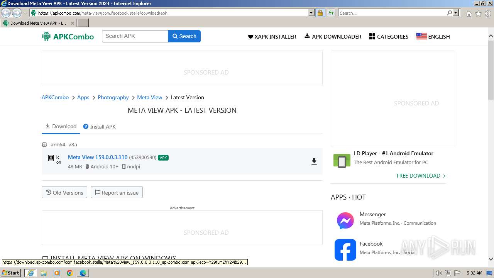The image size is (494, 278).
Task: Click the broken app icon image
Action: pyautogui.click(x=51, y=158)
